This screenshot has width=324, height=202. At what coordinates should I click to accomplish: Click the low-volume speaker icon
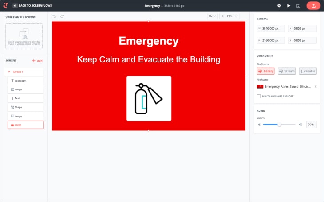pos(260,125)
